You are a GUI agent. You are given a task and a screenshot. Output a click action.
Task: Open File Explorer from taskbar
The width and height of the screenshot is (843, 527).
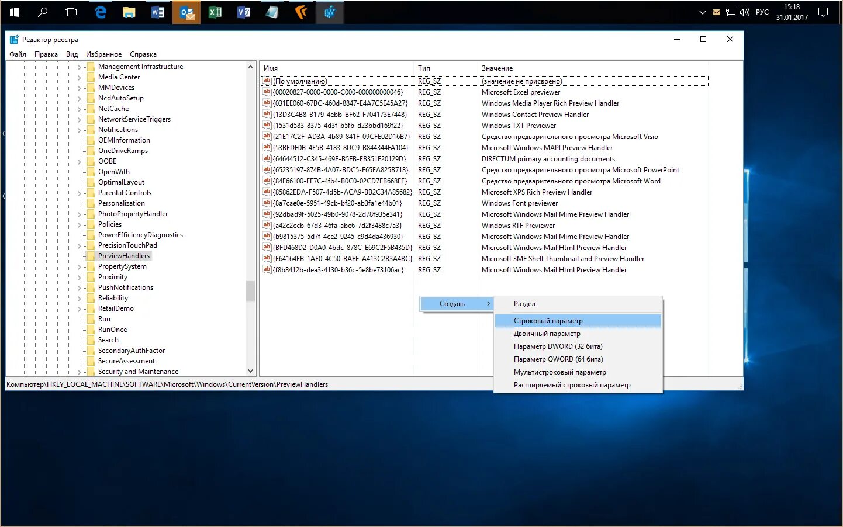[x=129, y=12]
